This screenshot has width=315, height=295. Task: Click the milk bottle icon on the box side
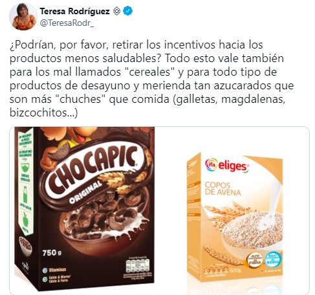pos(25,194)
